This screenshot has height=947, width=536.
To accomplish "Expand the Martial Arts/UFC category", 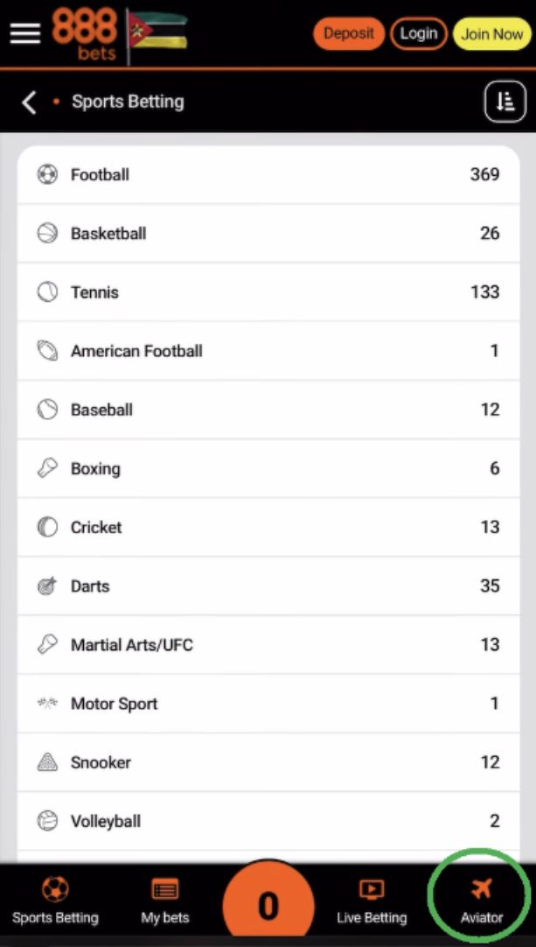I will click(x=268, y=644).
